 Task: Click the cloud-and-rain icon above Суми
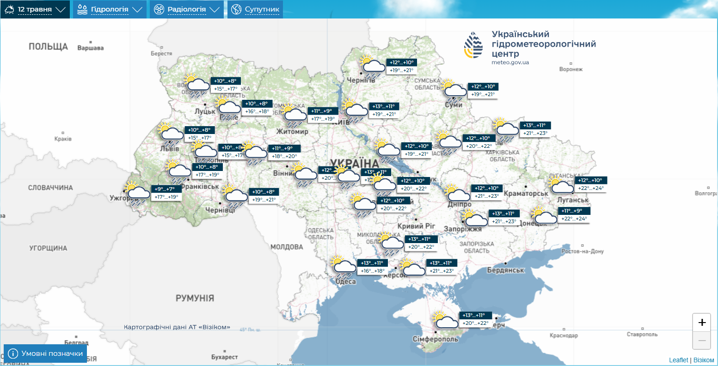(x=453, y=91)
